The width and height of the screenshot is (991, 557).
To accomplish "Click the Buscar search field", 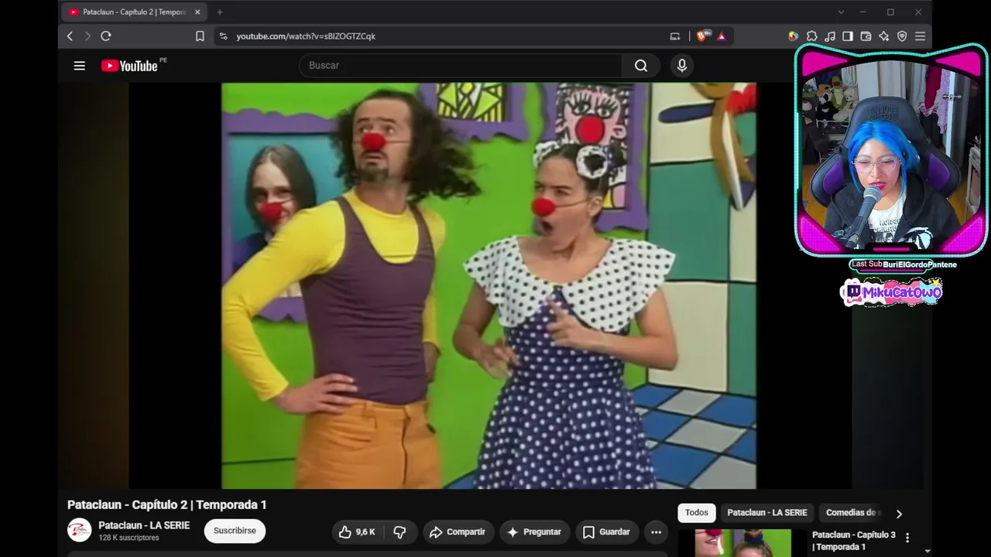I will [x=460, y=66].
